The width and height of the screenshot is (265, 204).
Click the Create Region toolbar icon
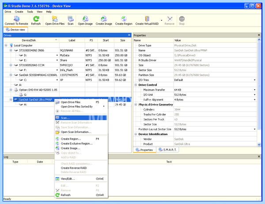click(x=124, y=20)
